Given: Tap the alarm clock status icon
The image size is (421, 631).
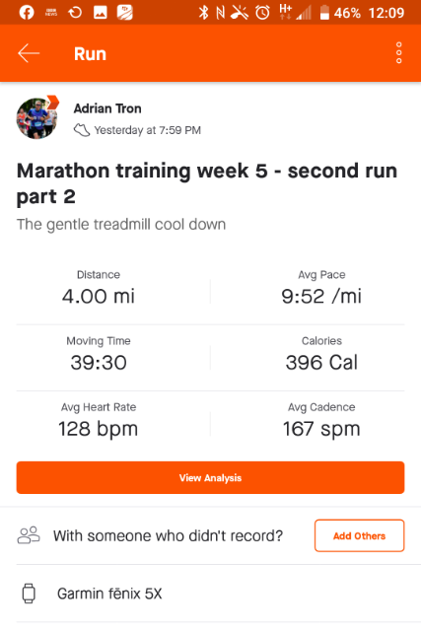Looking at the screenshot, I should 262,13.
